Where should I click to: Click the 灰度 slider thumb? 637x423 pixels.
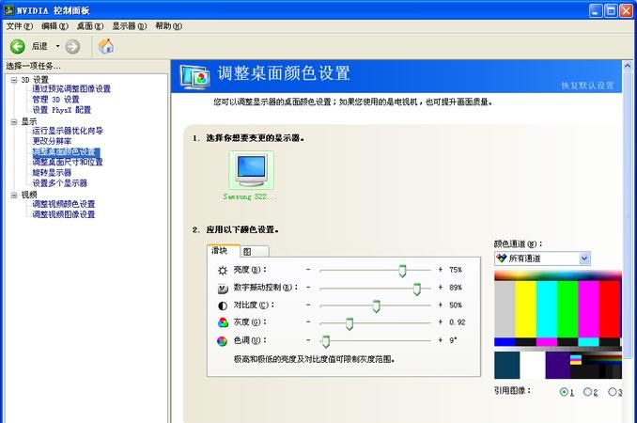[x=350, y=323]
